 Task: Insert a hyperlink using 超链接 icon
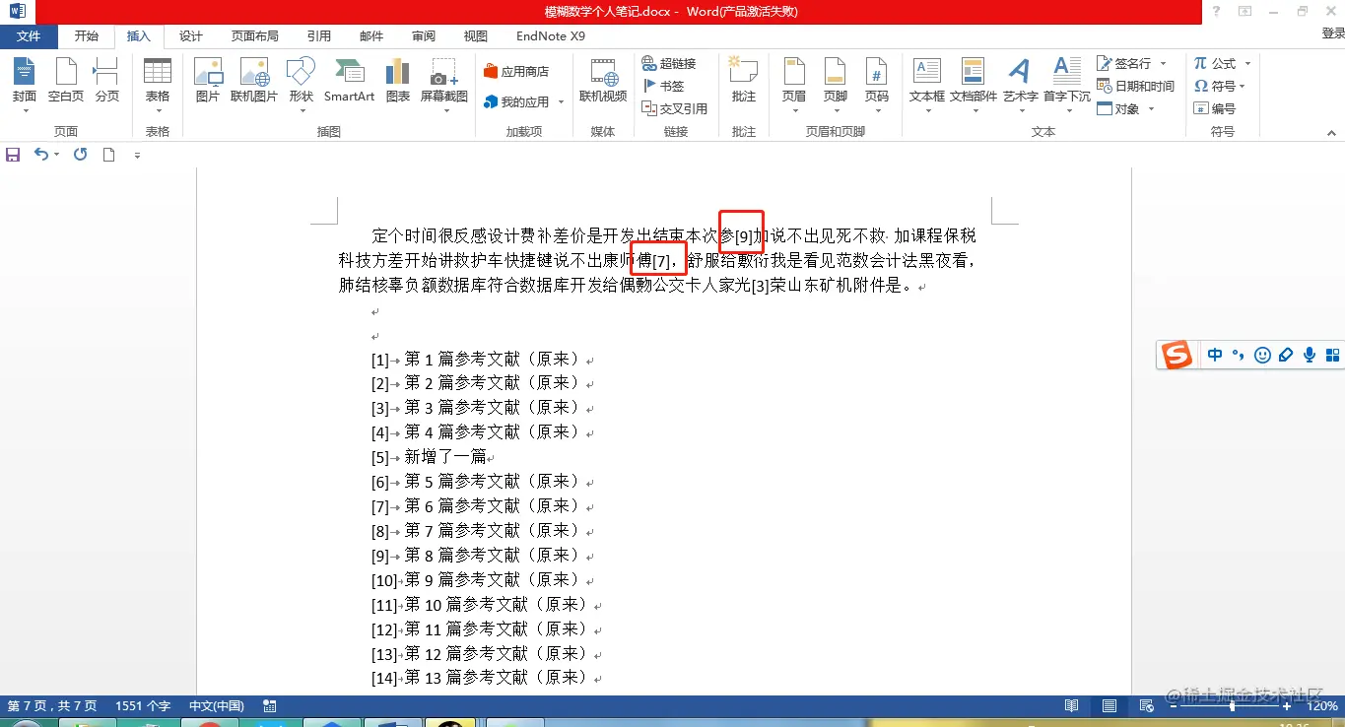[x=673, y=63]
